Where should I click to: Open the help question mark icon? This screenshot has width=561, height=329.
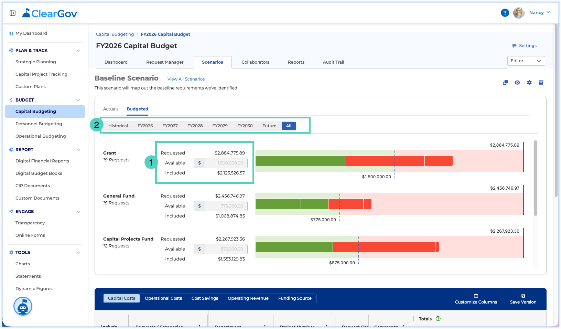click(505, 13)
